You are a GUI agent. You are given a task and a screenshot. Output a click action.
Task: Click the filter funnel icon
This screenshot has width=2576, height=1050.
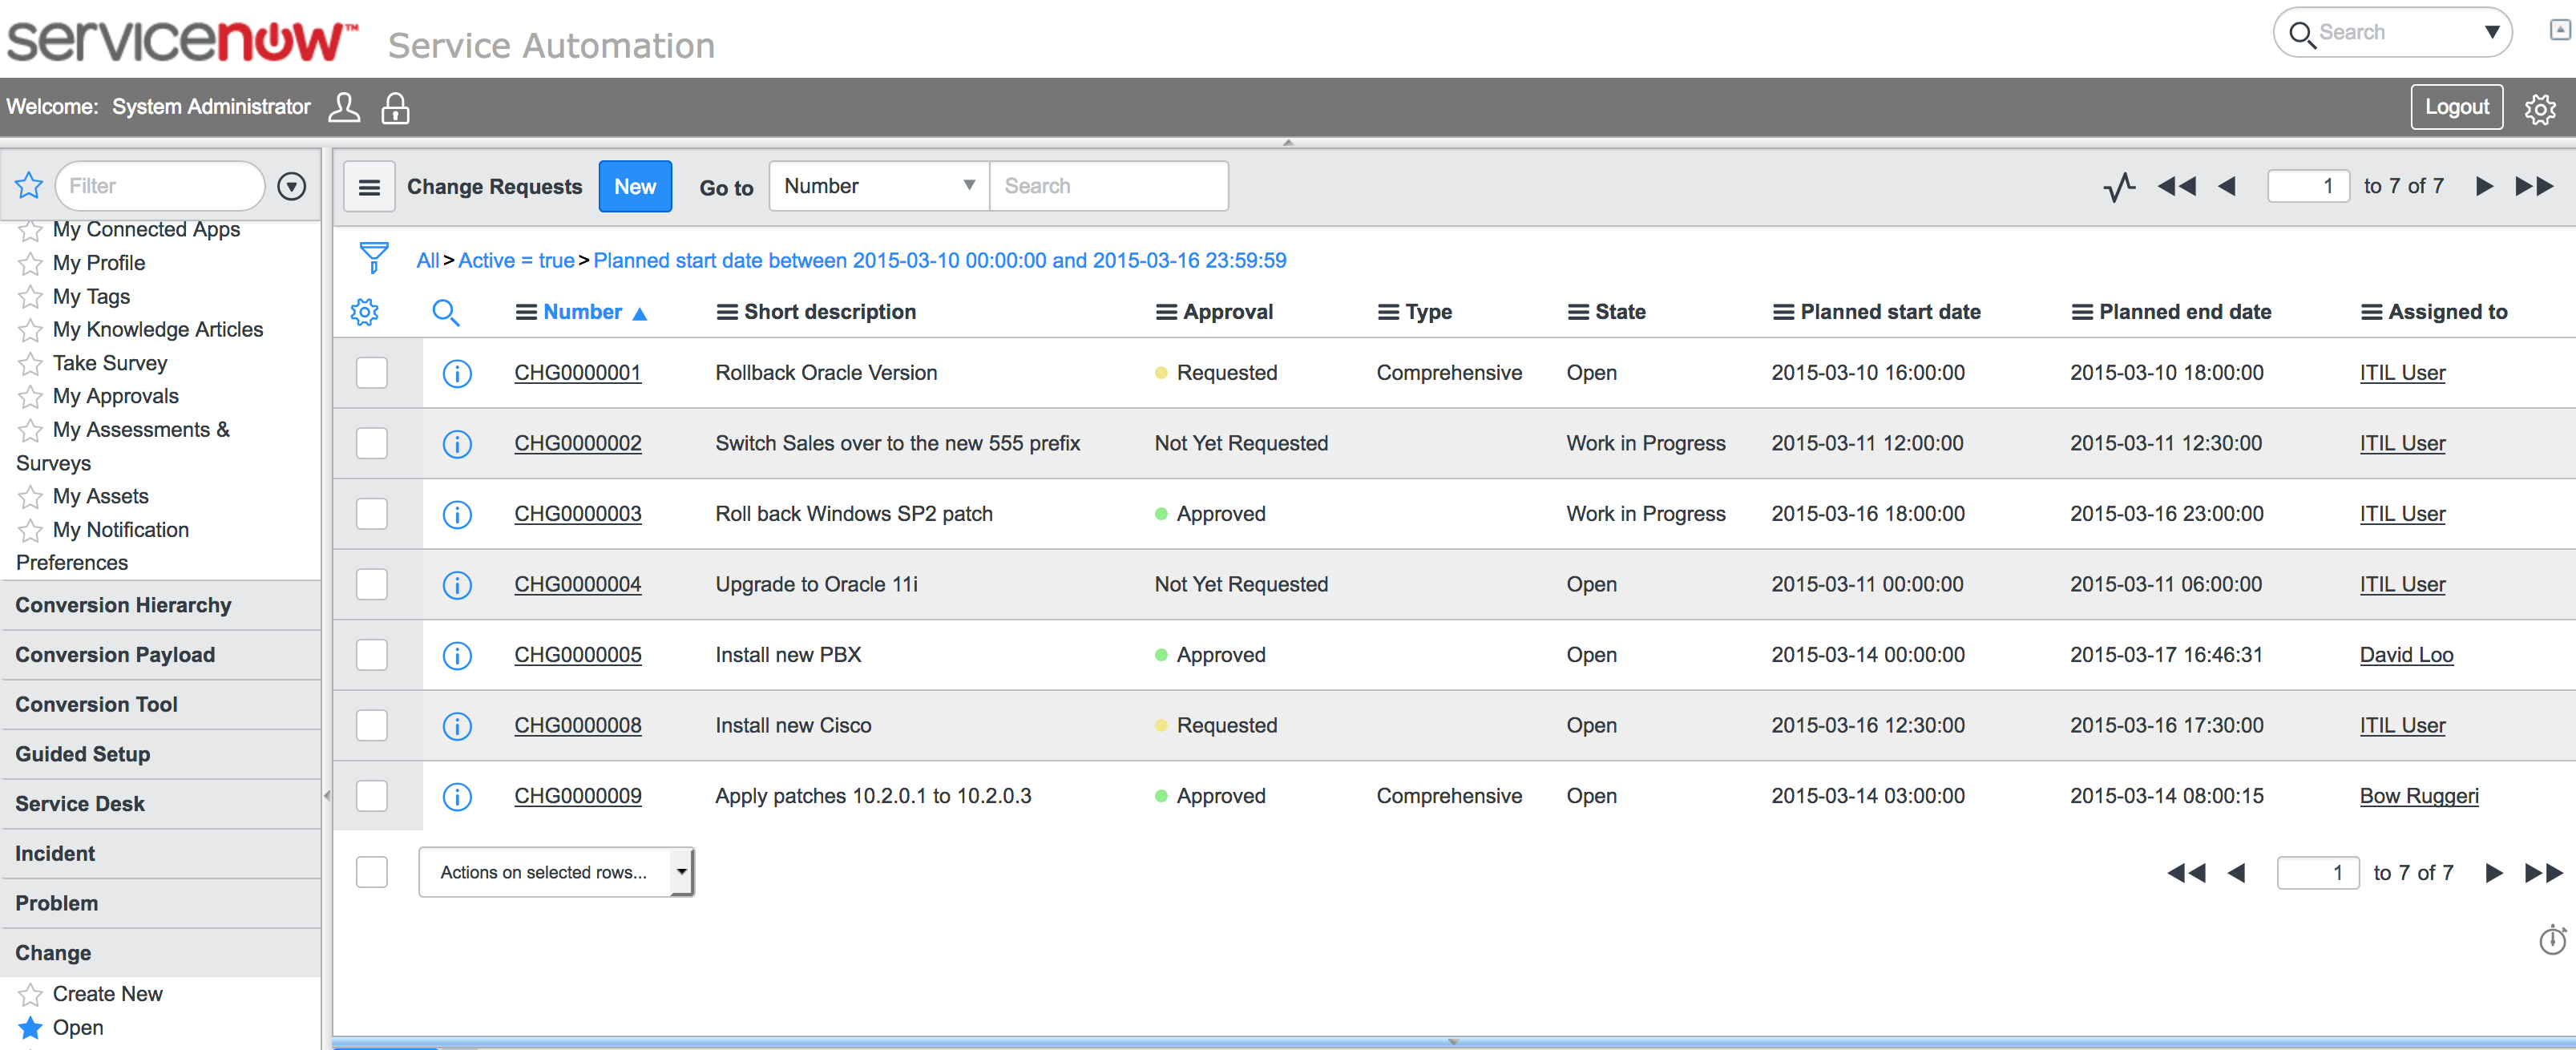coord(373,257)
